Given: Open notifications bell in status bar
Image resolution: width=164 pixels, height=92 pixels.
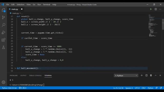Looking at the screenshot, I should (x=161, y=88).
